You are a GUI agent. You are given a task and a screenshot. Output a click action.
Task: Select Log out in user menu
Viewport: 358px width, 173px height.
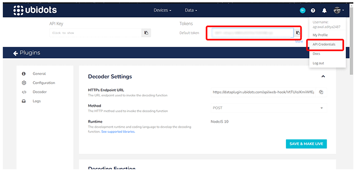318,63
